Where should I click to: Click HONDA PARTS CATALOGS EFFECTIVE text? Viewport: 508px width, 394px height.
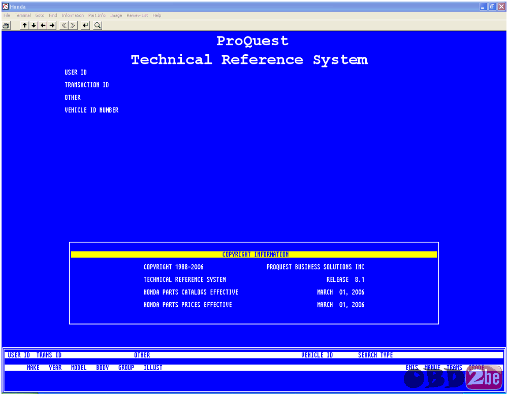tap(191, 292)
